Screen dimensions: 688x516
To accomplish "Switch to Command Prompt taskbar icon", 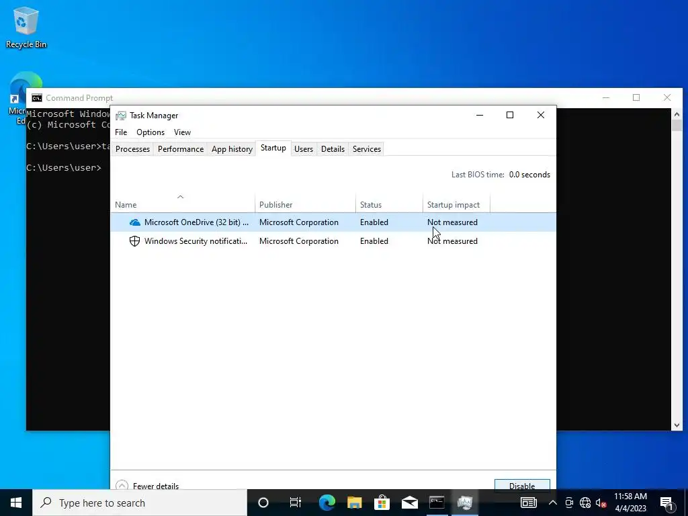I will 437,503.
